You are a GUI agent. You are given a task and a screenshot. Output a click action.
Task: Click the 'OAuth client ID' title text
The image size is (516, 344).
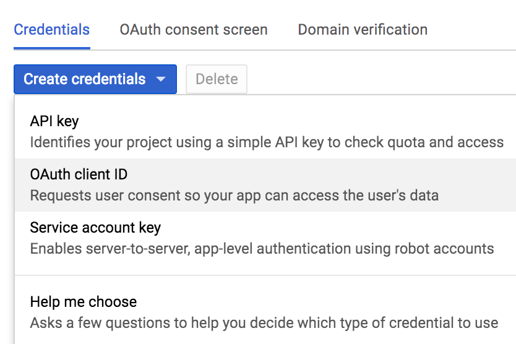79,174
